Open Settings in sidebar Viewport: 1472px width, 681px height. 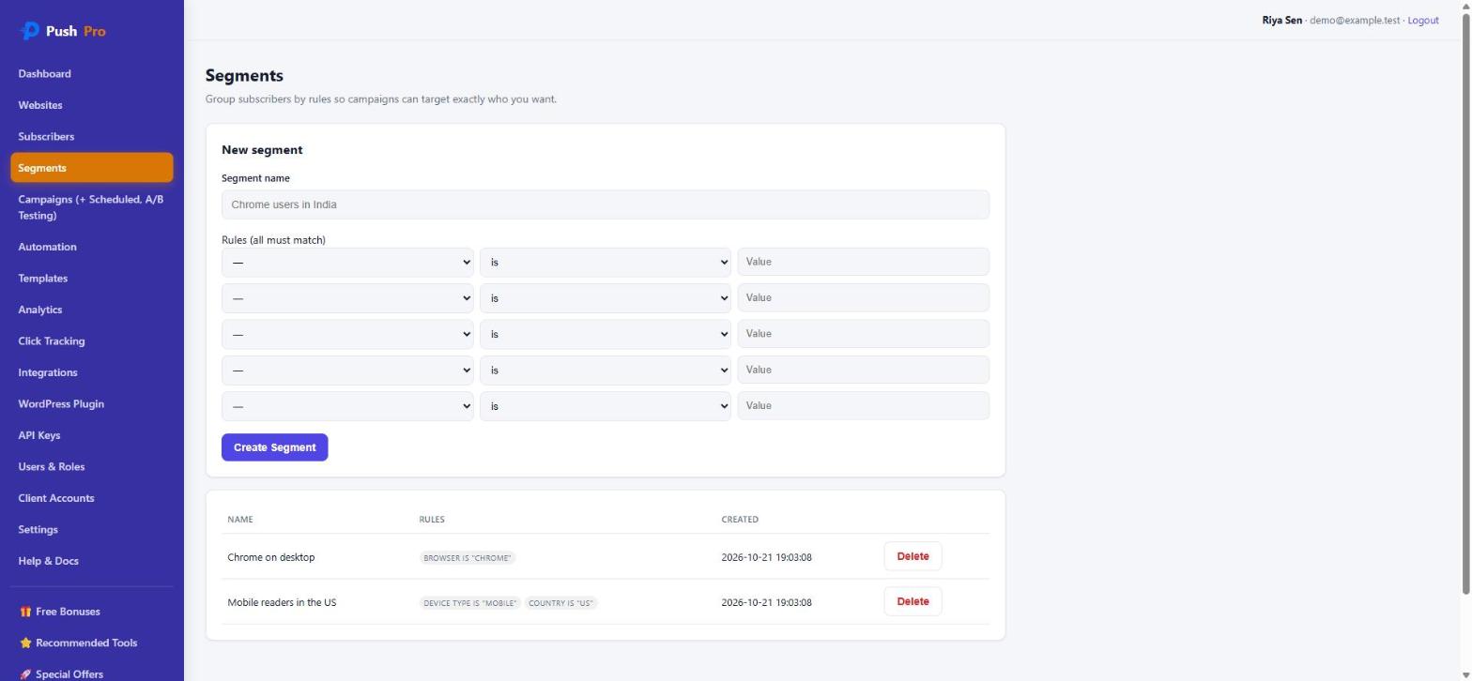click(92, 530)
